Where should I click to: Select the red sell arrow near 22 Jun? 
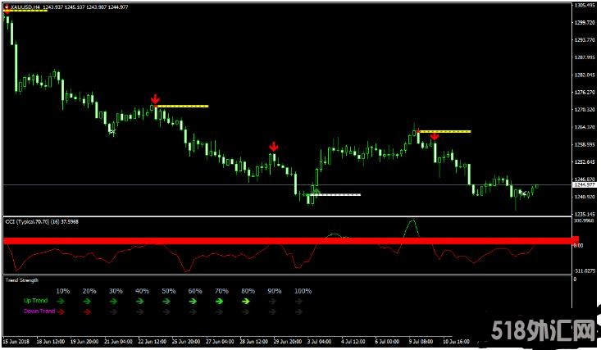coord(155,99)
